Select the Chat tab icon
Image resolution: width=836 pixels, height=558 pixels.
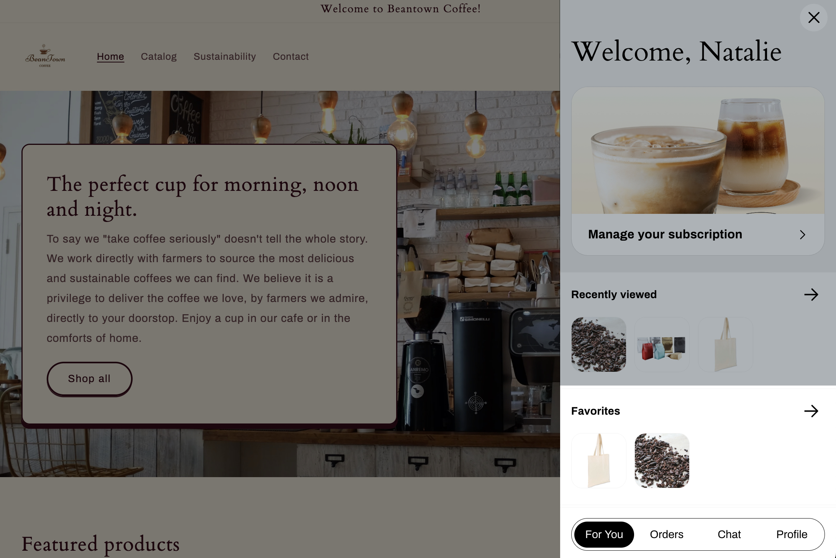point(729,534)
